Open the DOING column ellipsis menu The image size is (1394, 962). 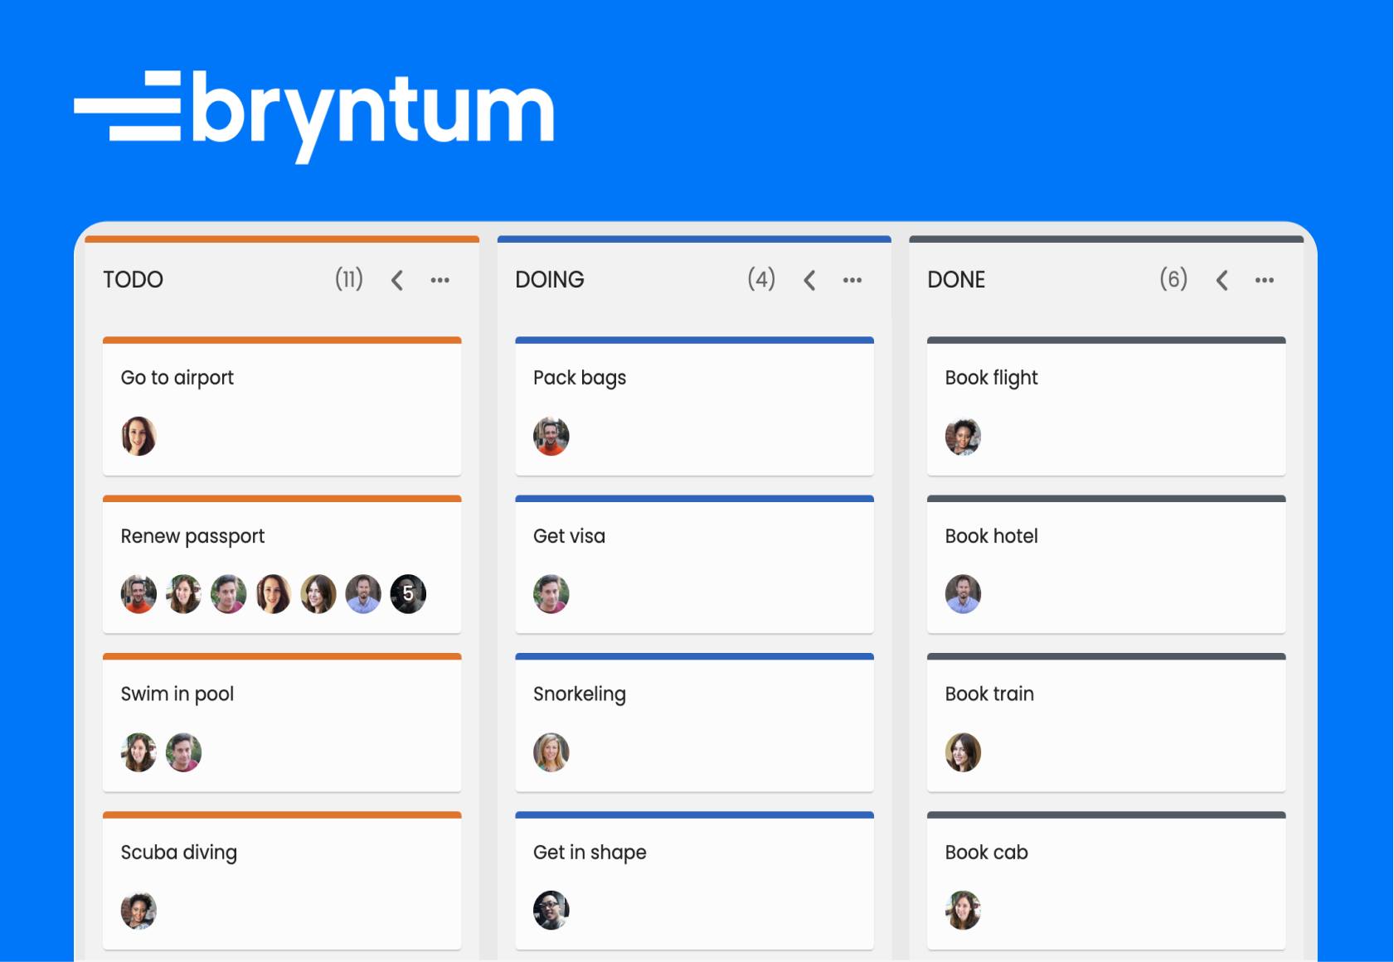point(852,281)
